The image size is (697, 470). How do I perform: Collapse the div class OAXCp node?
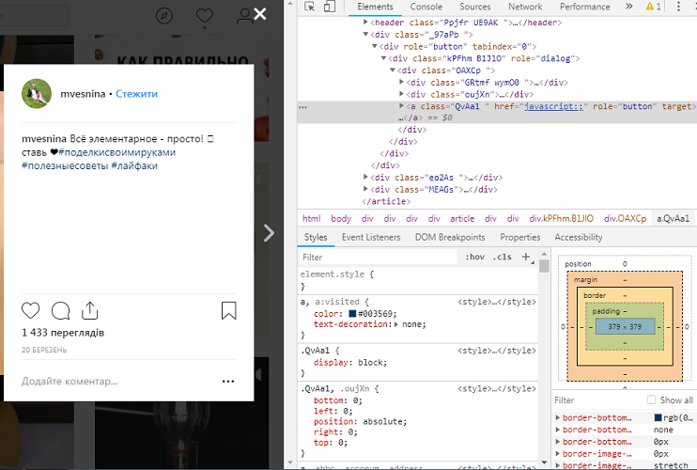click(392, 70)
